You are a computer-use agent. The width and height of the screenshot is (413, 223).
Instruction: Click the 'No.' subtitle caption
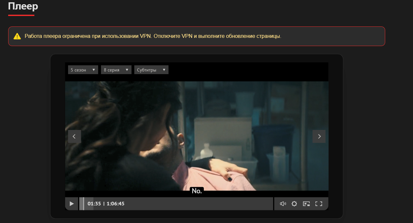point(197,191)
